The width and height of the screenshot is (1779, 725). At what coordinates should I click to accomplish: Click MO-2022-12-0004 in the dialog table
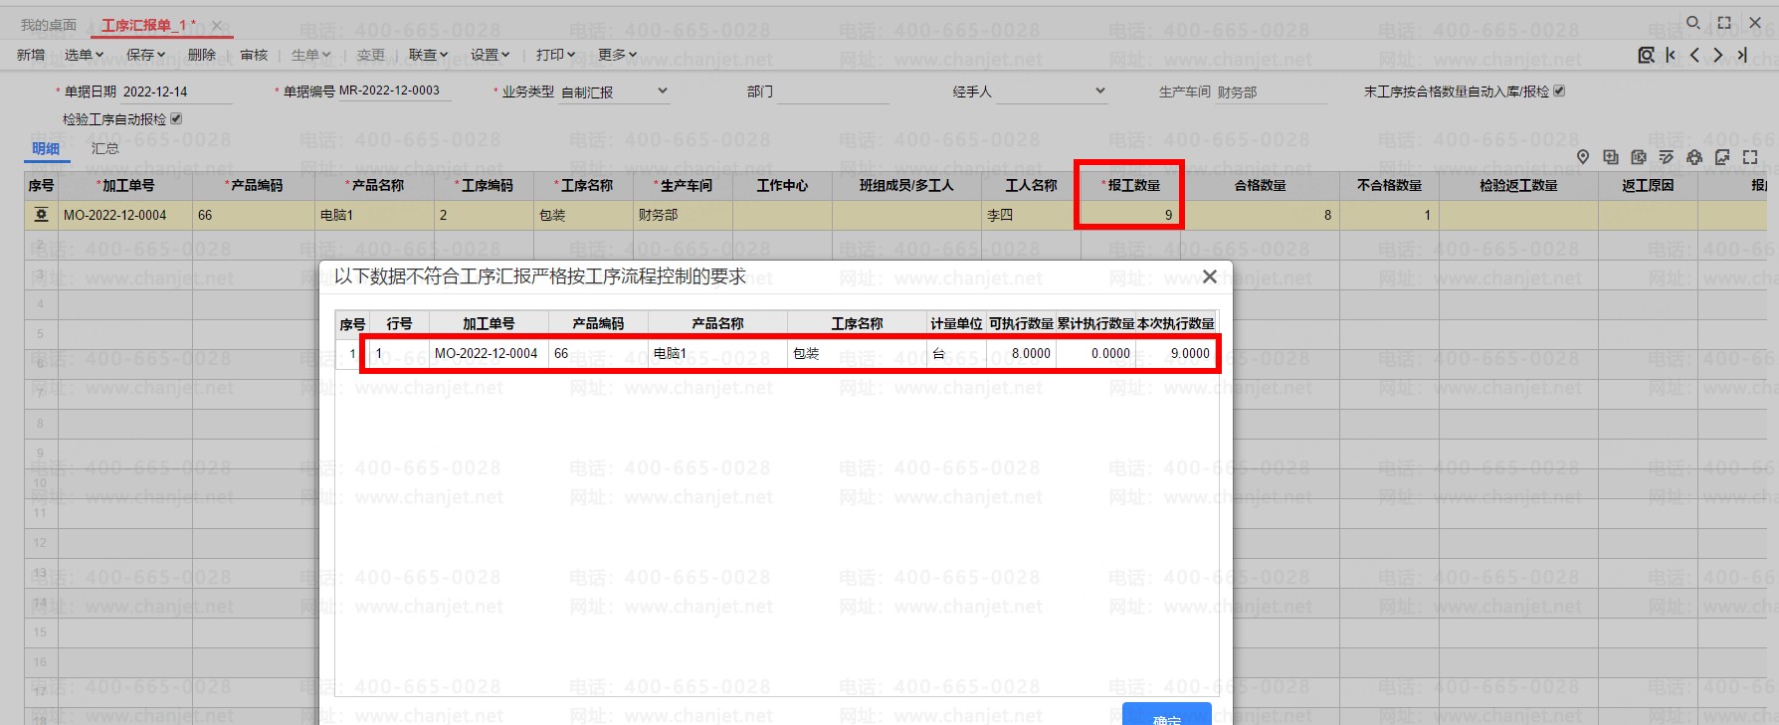click(487, 353)
